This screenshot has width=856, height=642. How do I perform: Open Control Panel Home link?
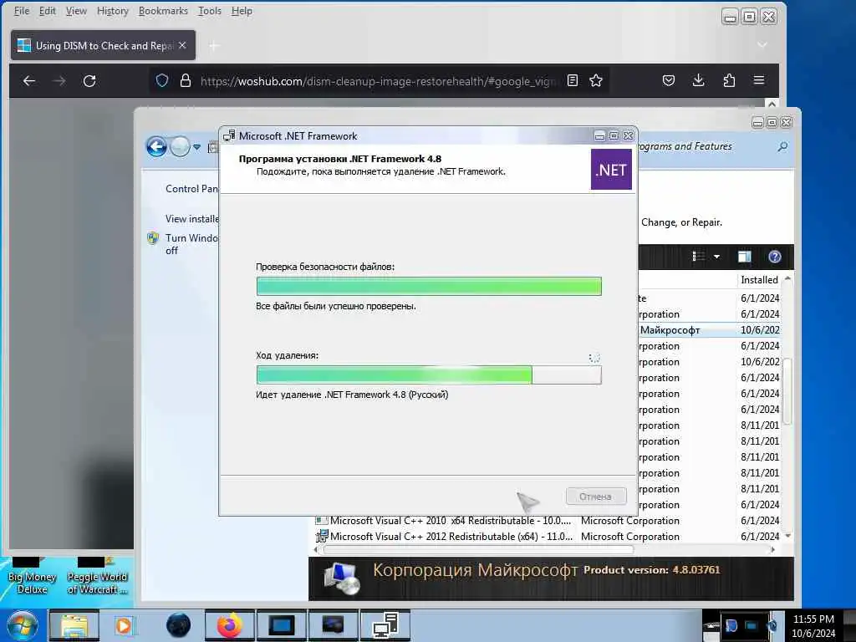[191, 189]
